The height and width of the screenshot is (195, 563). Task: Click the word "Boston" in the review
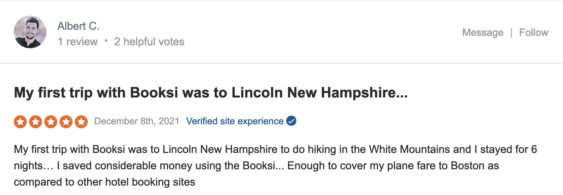pyautogui.click(x=468, y=166)
